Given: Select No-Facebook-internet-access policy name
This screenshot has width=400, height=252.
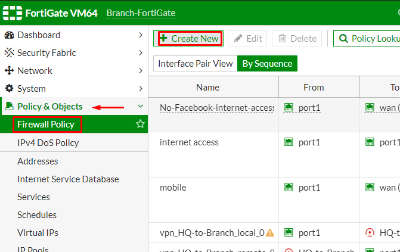Looking at the screenshot, I should point(217,108).
